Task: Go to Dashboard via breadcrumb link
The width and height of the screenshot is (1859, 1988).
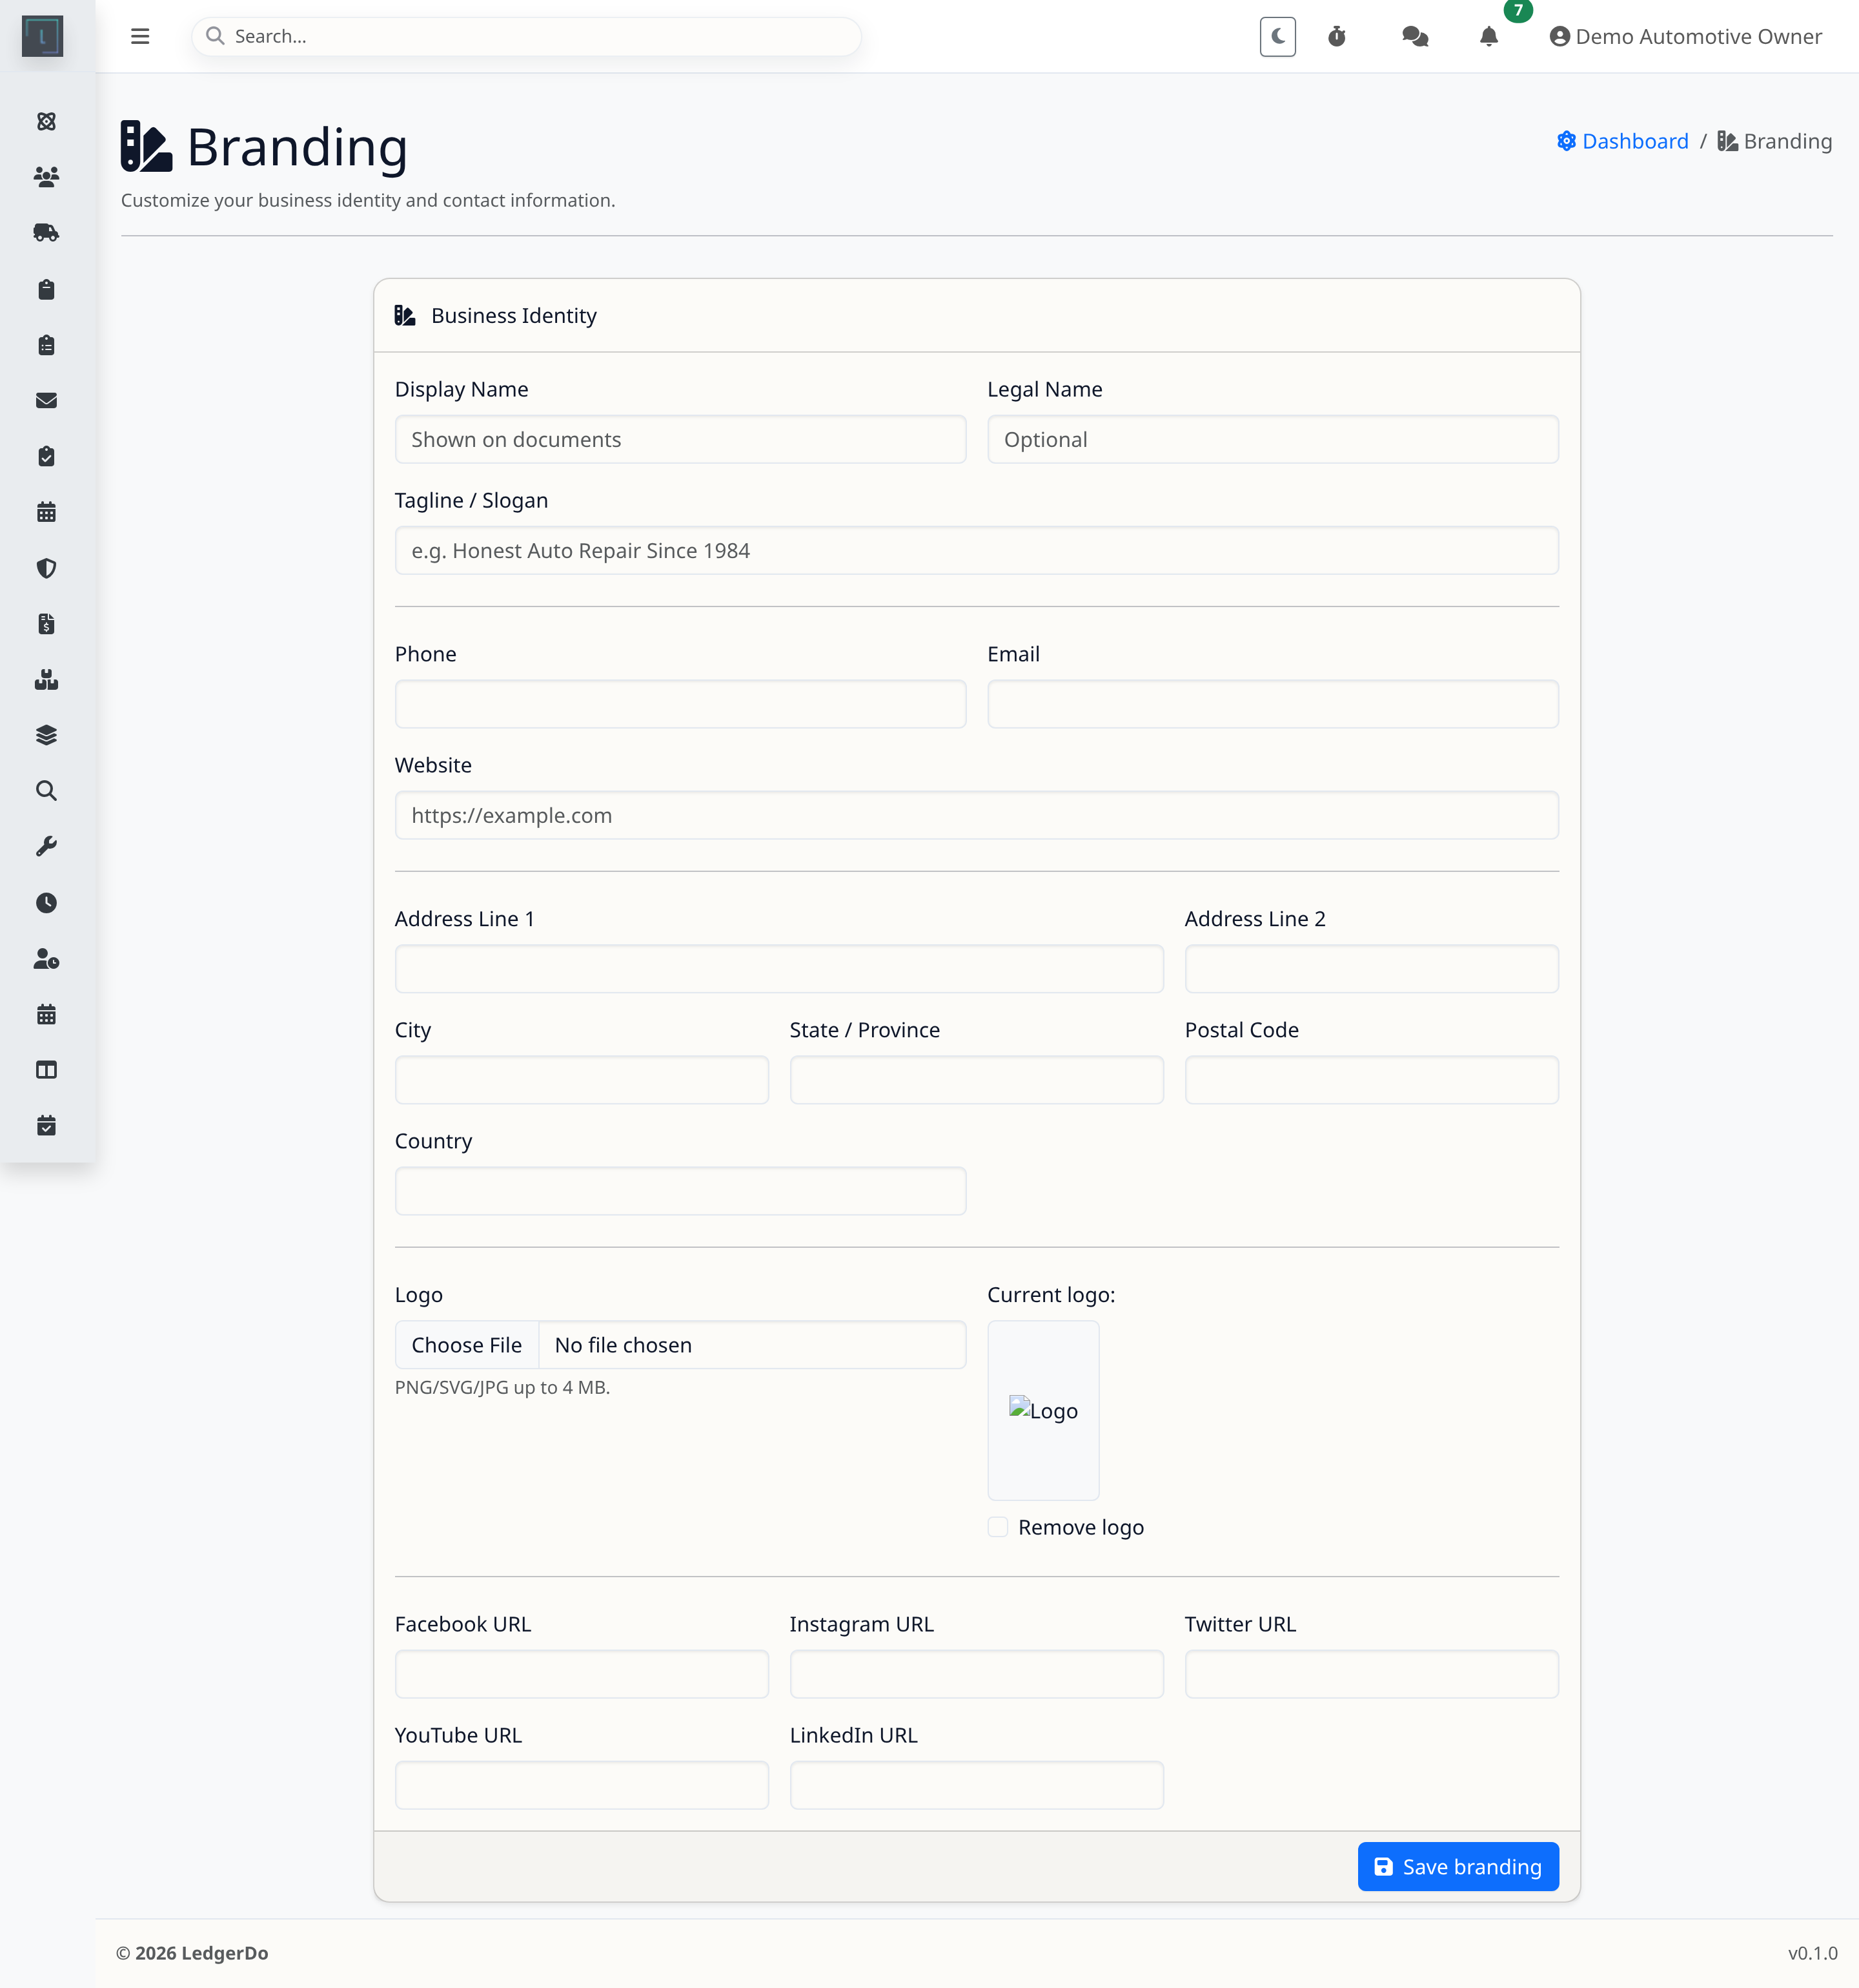Action: [x=1623, y=141]
